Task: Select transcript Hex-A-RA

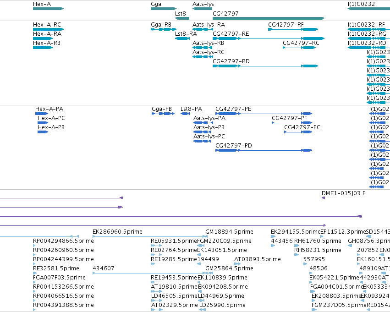Action: [43, 38]
